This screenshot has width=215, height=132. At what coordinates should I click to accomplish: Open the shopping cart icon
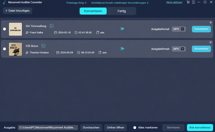(188, 2)
